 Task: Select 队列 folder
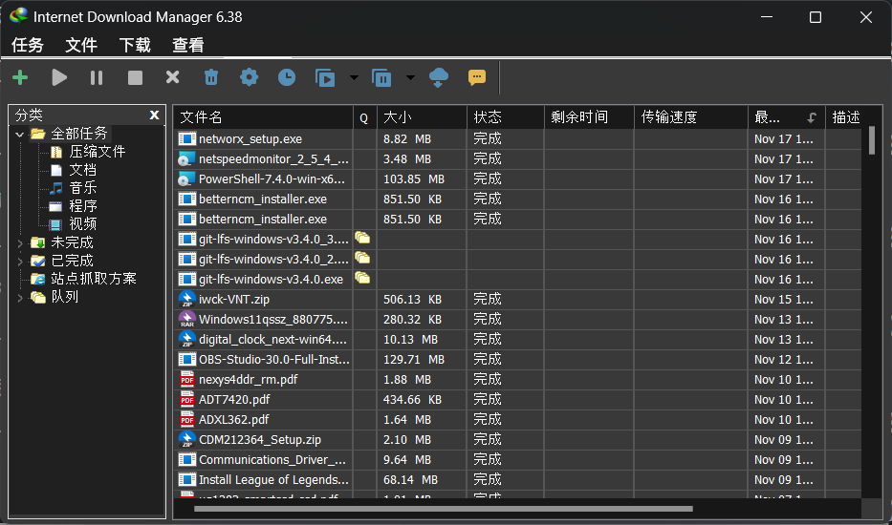click(64, 297)
